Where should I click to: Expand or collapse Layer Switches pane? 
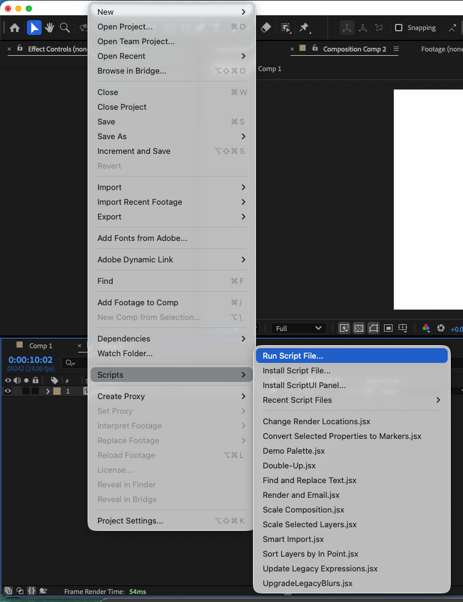[8, 591]
